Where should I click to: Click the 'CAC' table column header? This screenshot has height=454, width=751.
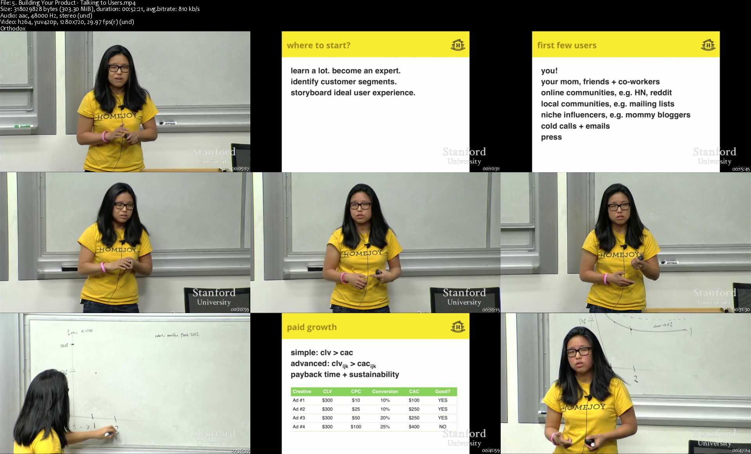tap(414, 391)
